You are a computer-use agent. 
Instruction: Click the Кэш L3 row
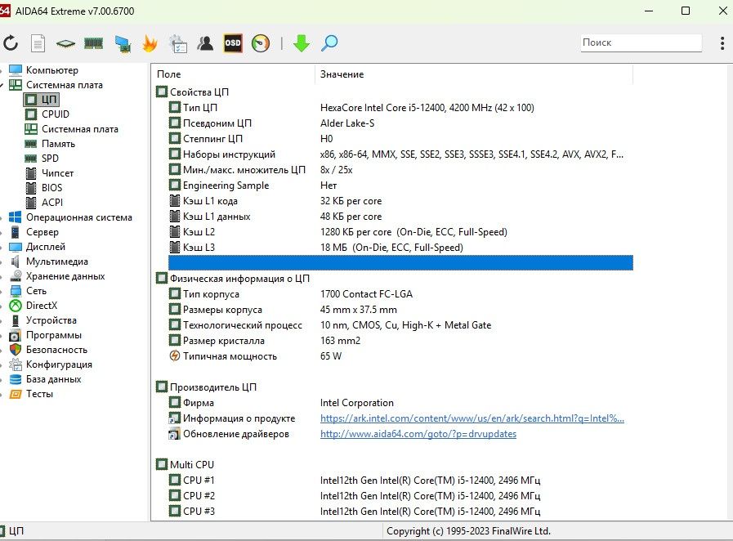400,248
